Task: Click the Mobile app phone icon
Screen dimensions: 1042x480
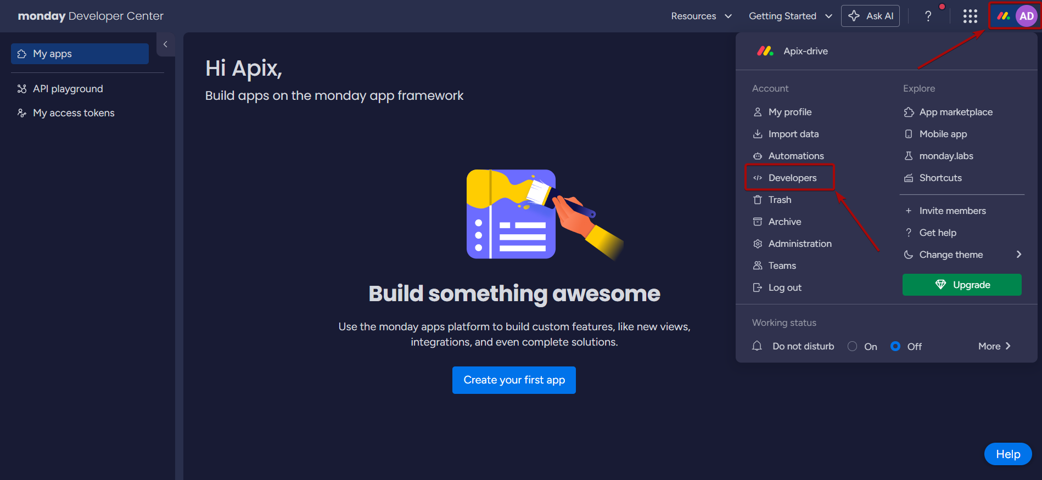Action: click(x=909, y=134)
